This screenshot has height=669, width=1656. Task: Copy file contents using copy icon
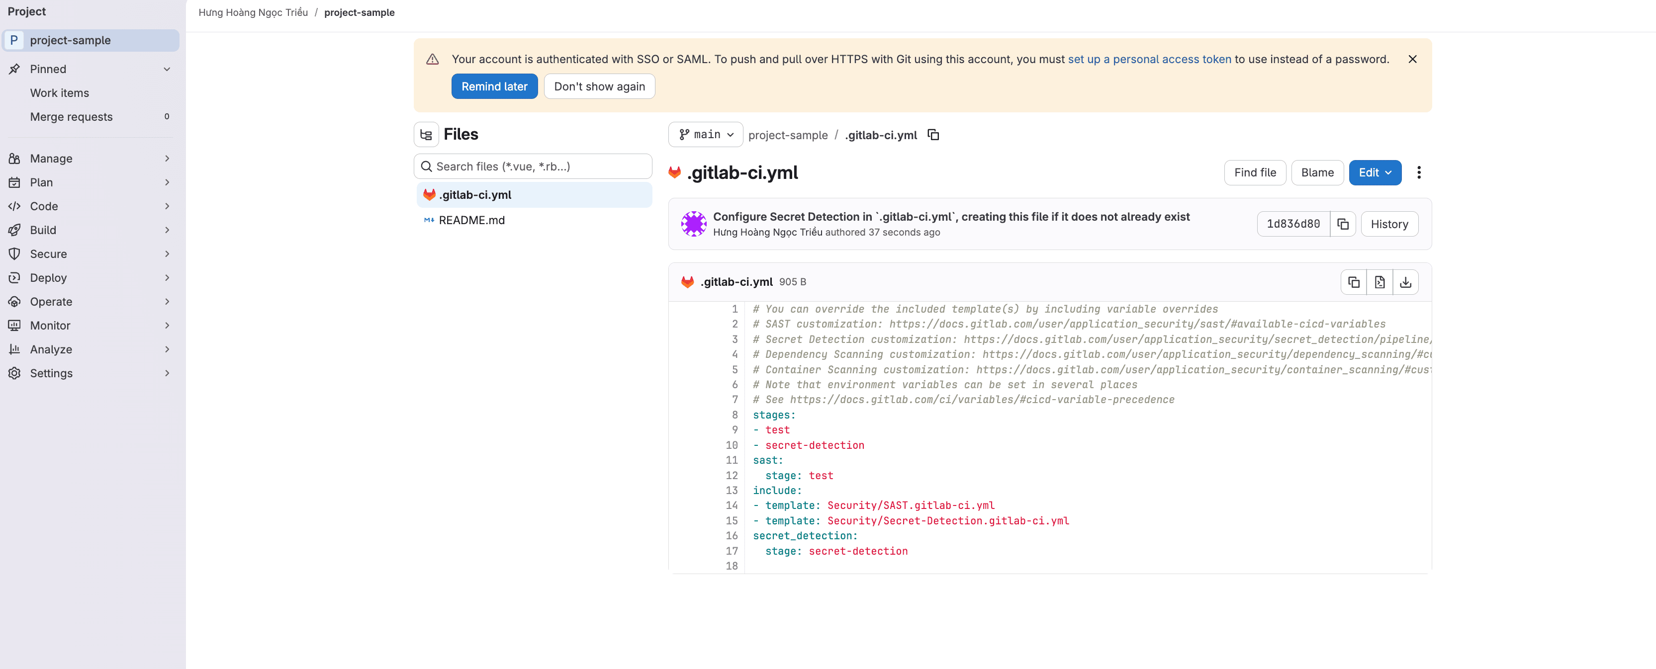[1354, 281]
